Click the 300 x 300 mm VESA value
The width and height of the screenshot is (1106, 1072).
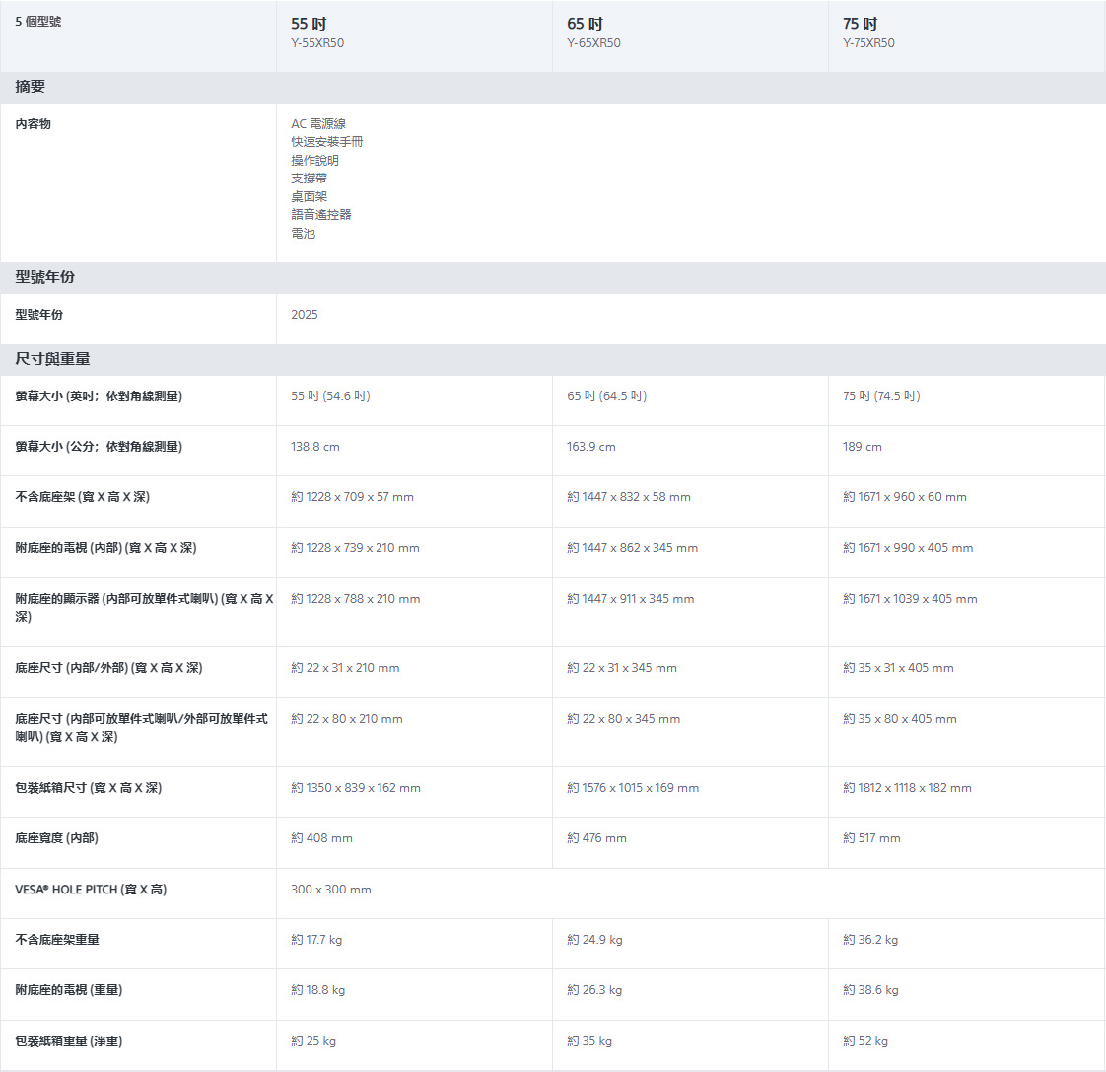point(331,890)
